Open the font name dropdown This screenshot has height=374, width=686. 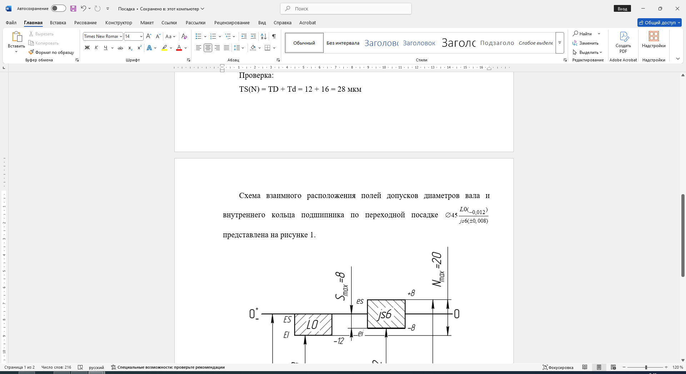pos(121,36)
